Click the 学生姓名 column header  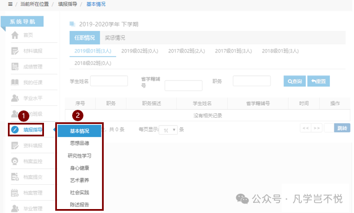click(x=202, y=103)
